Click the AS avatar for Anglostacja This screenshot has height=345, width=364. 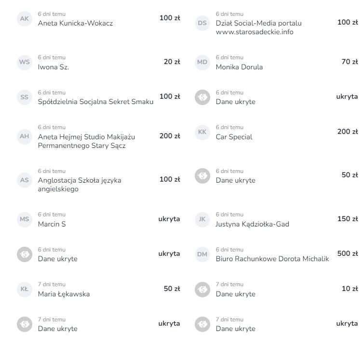tap(24, 180)
